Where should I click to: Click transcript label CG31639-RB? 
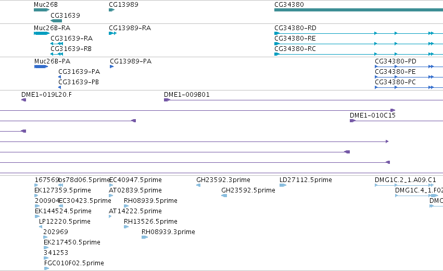(71, 48)
